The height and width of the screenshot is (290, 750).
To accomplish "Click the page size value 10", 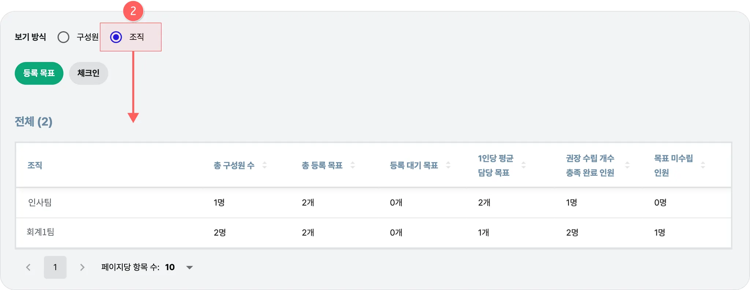I will 170,267.
